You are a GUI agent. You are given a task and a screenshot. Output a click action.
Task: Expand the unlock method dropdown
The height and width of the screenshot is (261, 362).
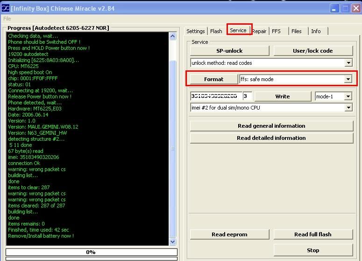coord(348,63)
